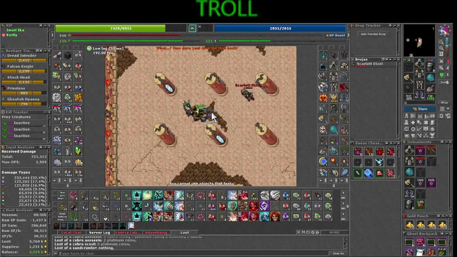
Task: Select Iwori Ika in VIP list
Action: (x=15, y=30)
